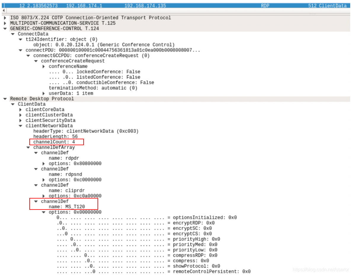This screenshot has width=352, height=275.
Task: Expand the conferenceName node
Action: pos(44,66)
